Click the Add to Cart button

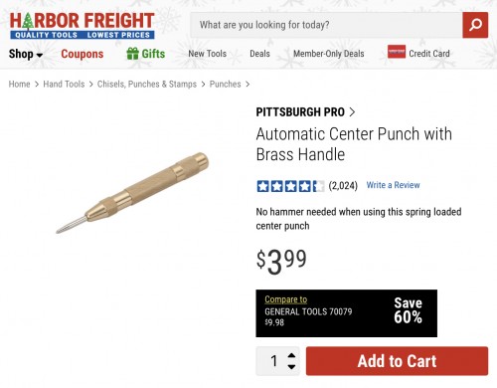[x=397, y=361]
